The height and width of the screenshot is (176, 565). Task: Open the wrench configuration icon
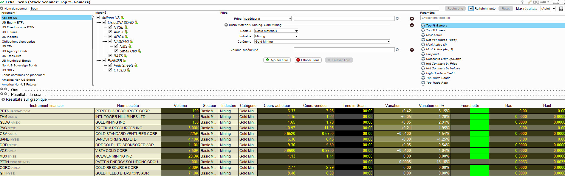pyautogui.click(x=530, y=2)
